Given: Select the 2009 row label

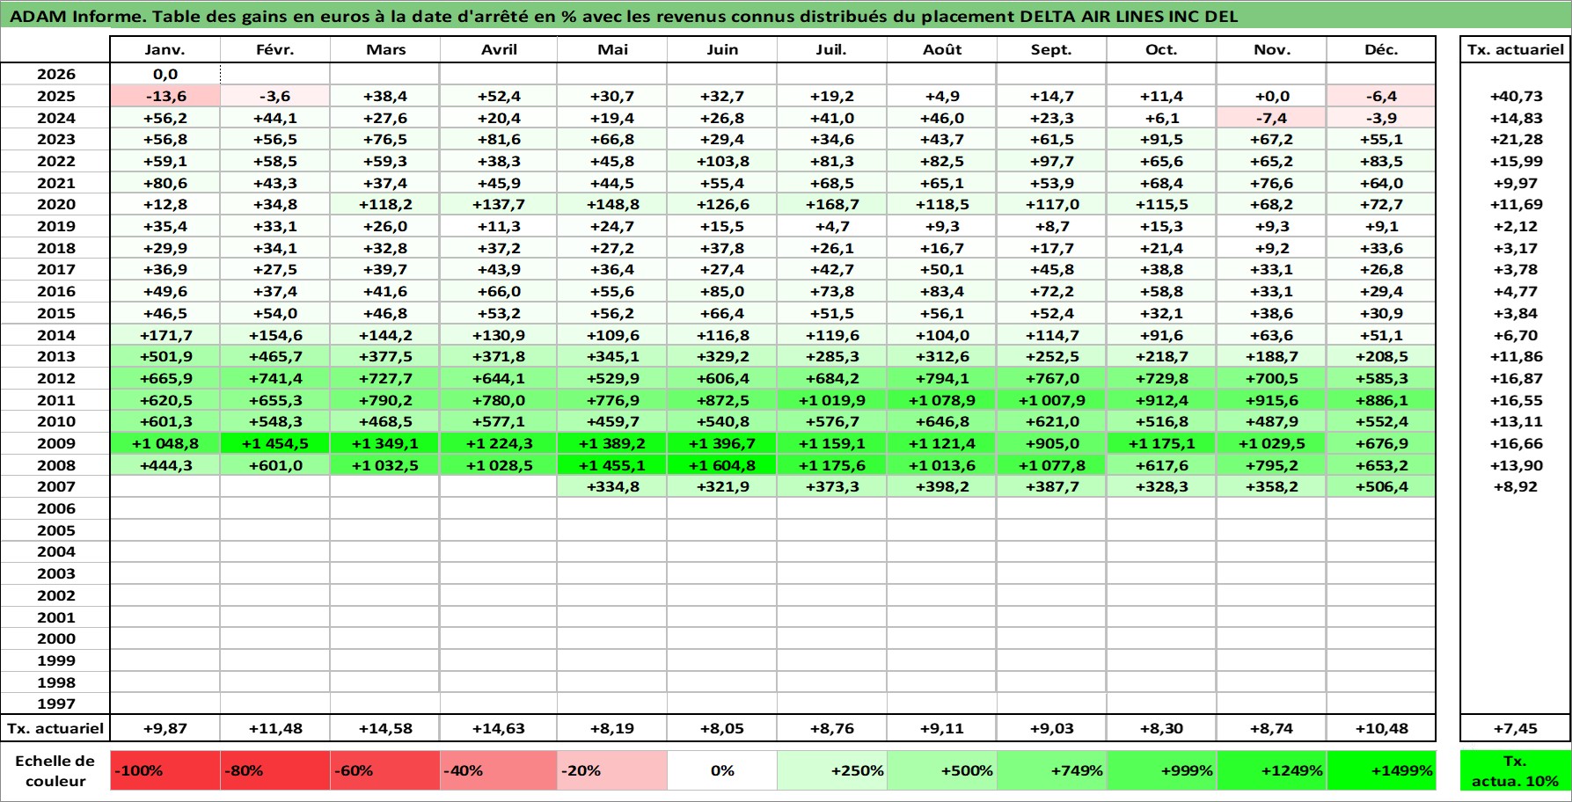Looking at the screenshot, I should click(56, 444).
